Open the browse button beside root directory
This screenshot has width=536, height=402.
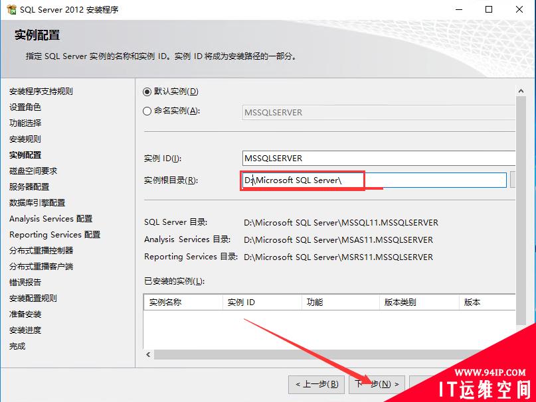coord(512,180)
